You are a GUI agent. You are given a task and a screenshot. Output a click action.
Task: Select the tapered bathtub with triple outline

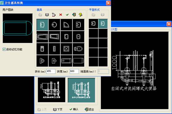click(x=42, y=37)
